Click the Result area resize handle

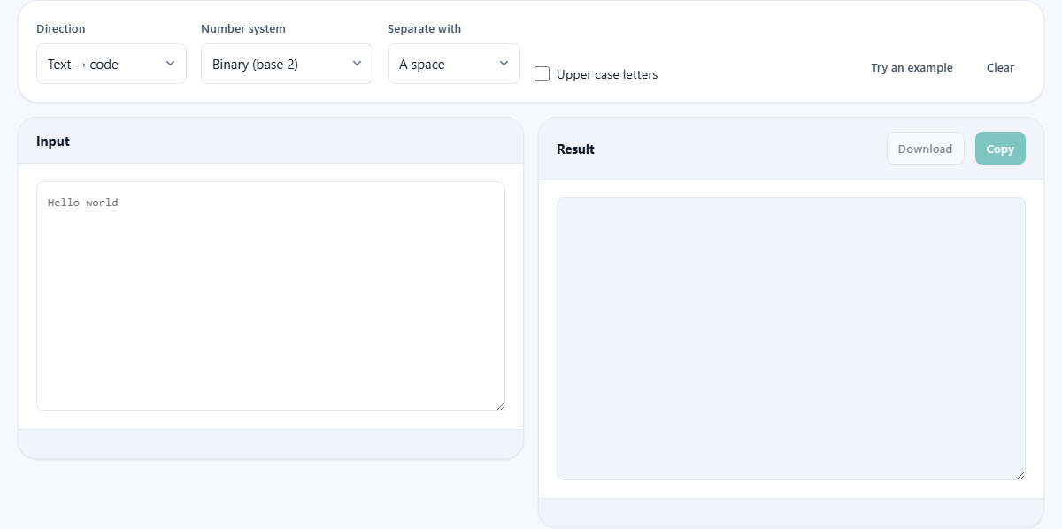pos(1020,475)
